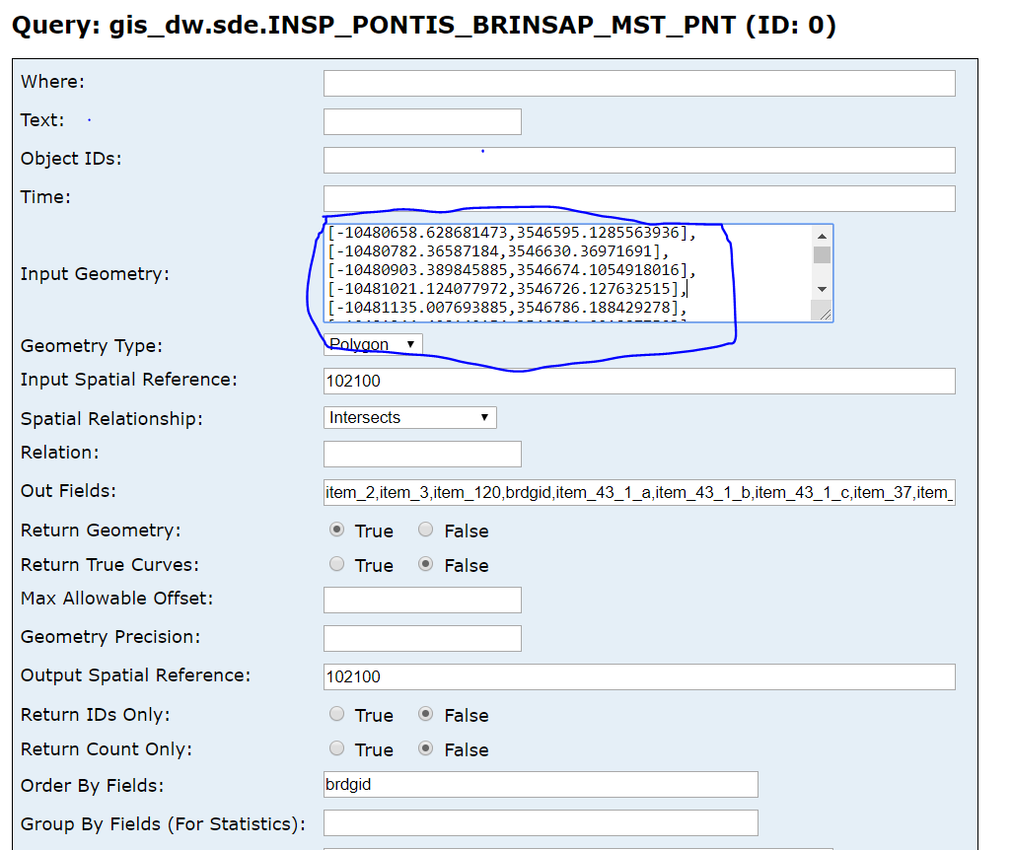
Task: Click the Input Geometry scrollbar up arrow
Action: point(822,237)
